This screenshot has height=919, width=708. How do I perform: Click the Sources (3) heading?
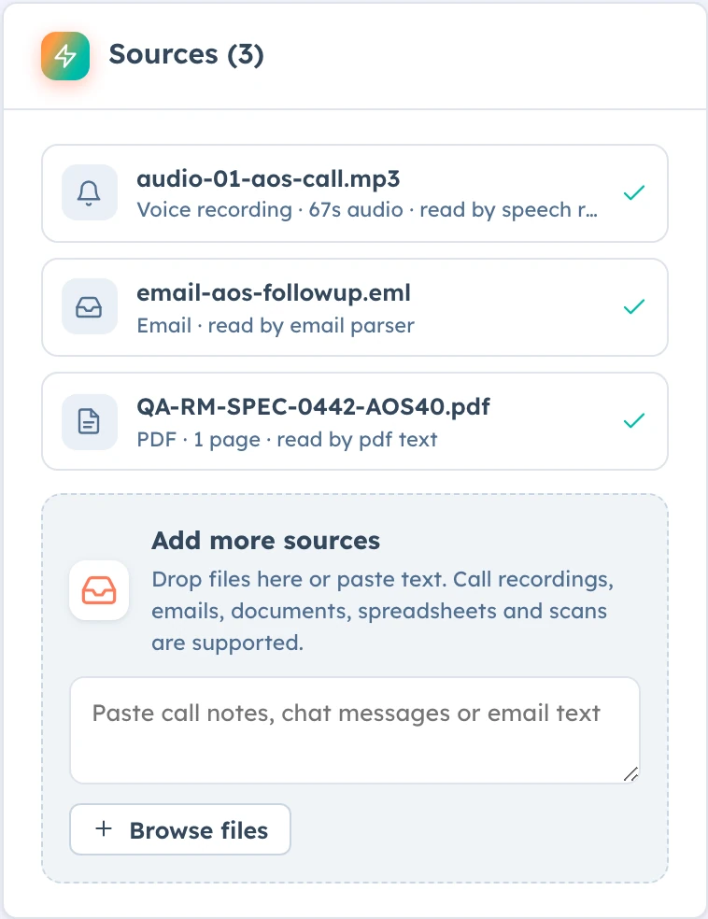[187, 54]
